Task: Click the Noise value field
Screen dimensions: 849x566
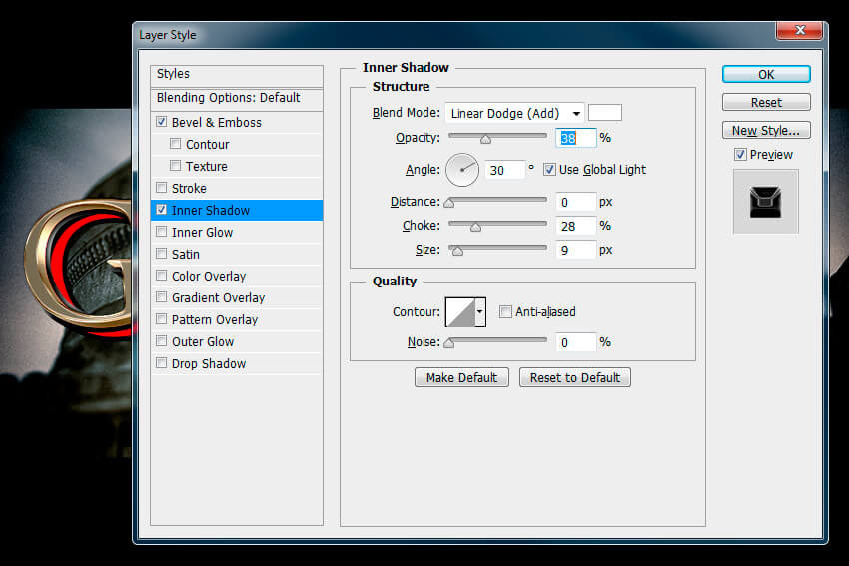Action: [575, 342]
